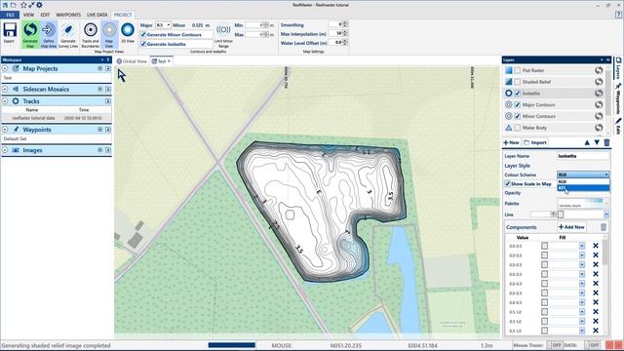Choose RGB option in Colour Scheme list
Screen dimensions: 624x351
click(583, 181)
